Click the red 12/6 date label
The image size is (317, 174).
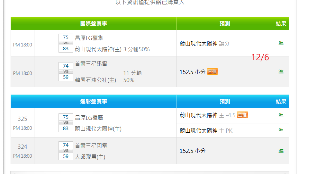[x=260, y=57]
